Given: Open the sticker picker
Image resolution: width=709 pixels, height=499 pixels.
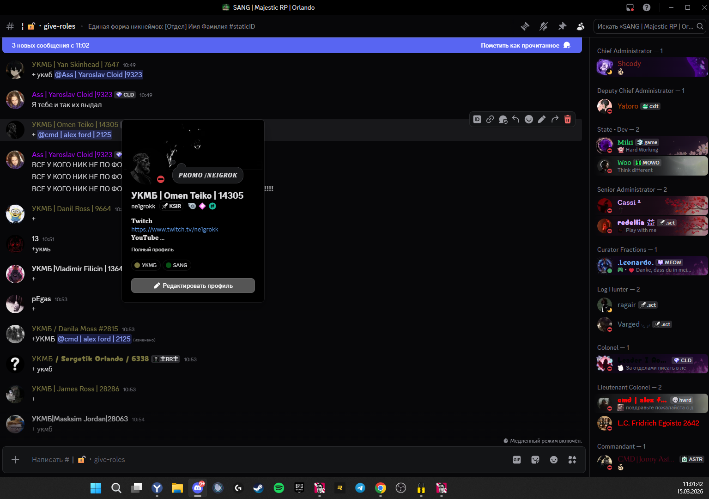Looking at the screenshot, I should (535, 460).
